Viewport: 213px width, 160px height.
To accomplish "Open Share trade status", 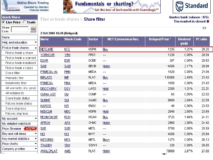I will coord(17,98).
